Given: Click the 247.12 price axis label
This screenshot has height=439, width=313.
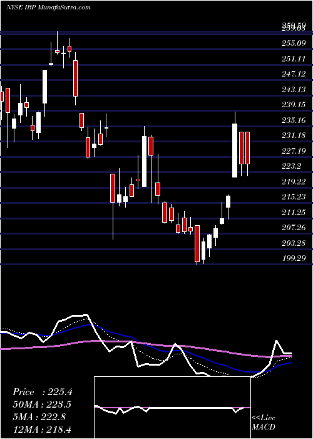Looking at the screenshot, I should point(295,74).
